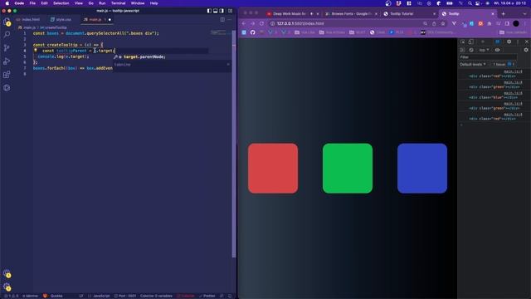Open VS Code notifications bell
Screen dimensions: 531x299
[x=230, y=296]
